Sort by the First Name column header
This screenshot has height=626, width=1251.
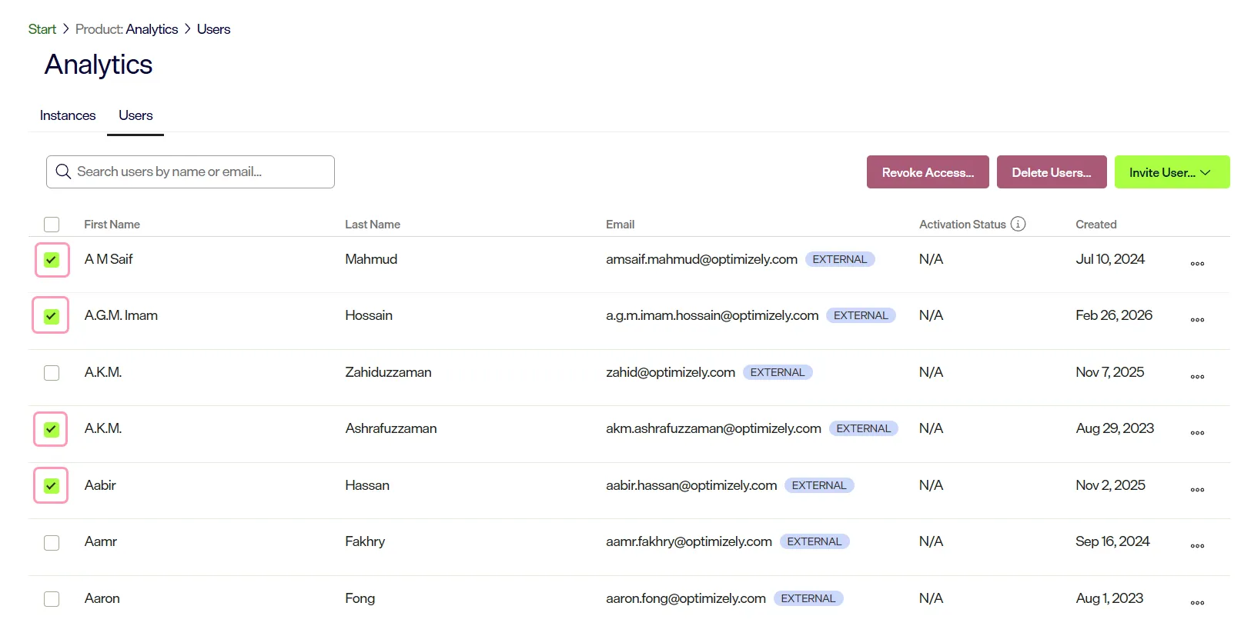pos(112,225)
